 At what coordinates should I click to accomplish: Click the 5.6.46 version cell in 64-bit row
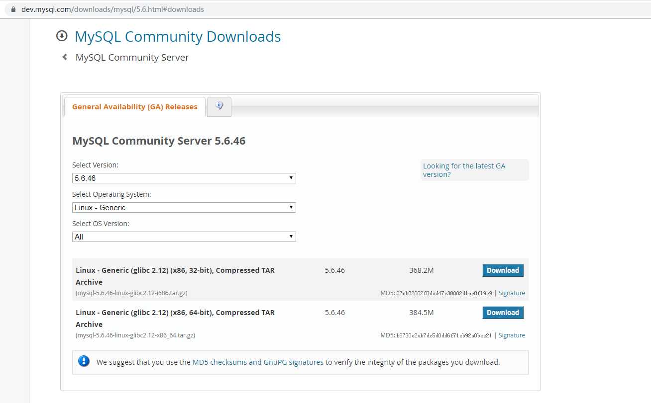[x=335, y=313]
